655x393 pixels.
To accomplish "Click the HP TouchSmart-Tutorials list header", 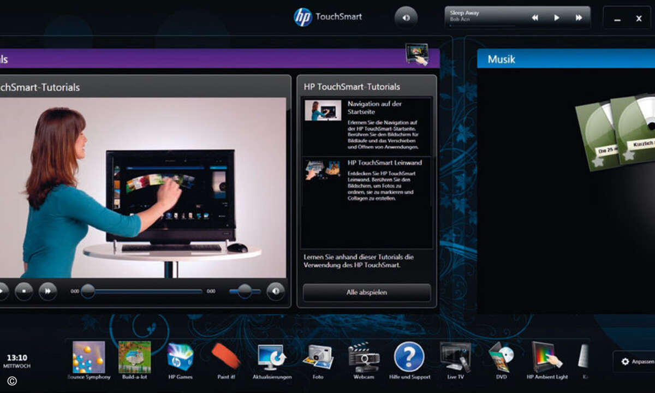I will click(352, 87).
